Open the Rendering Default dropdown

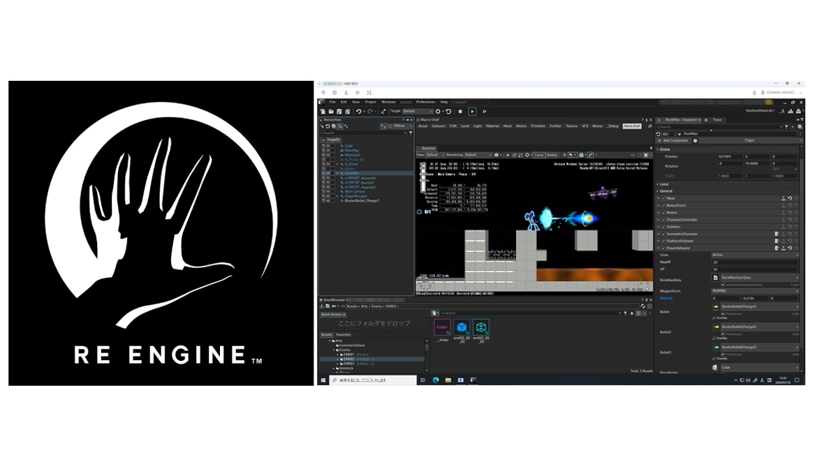click(x=478, y=155)
